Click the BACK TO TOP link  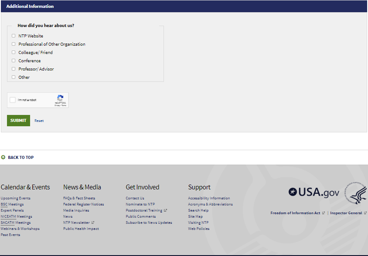point(21,157)
